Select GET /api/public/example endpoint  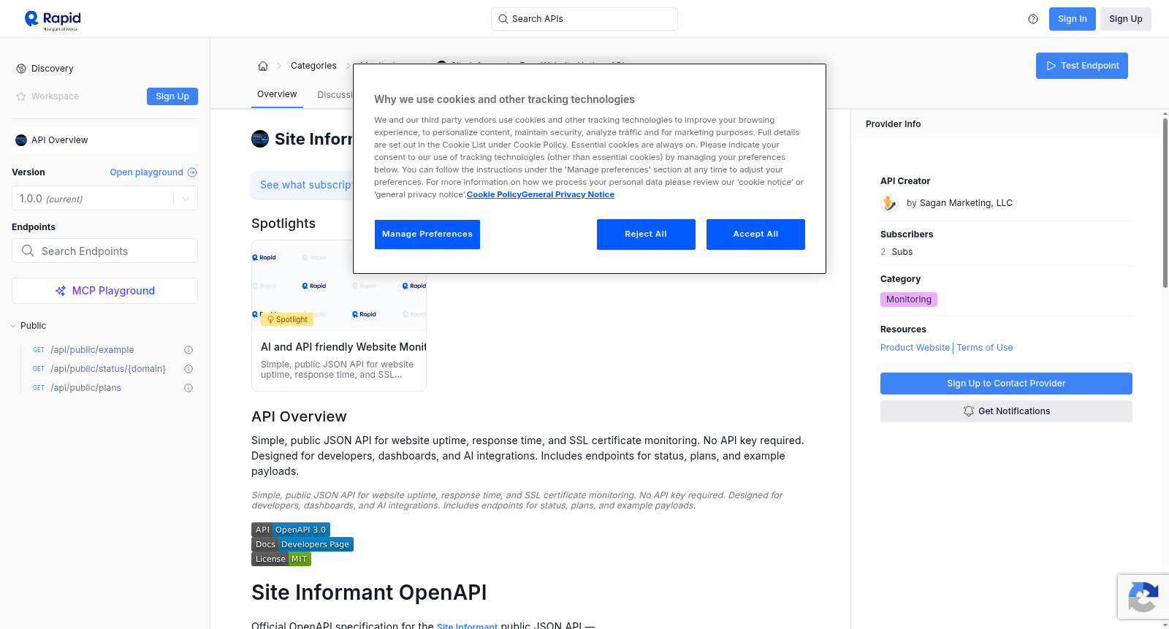[x=92, y=350]
